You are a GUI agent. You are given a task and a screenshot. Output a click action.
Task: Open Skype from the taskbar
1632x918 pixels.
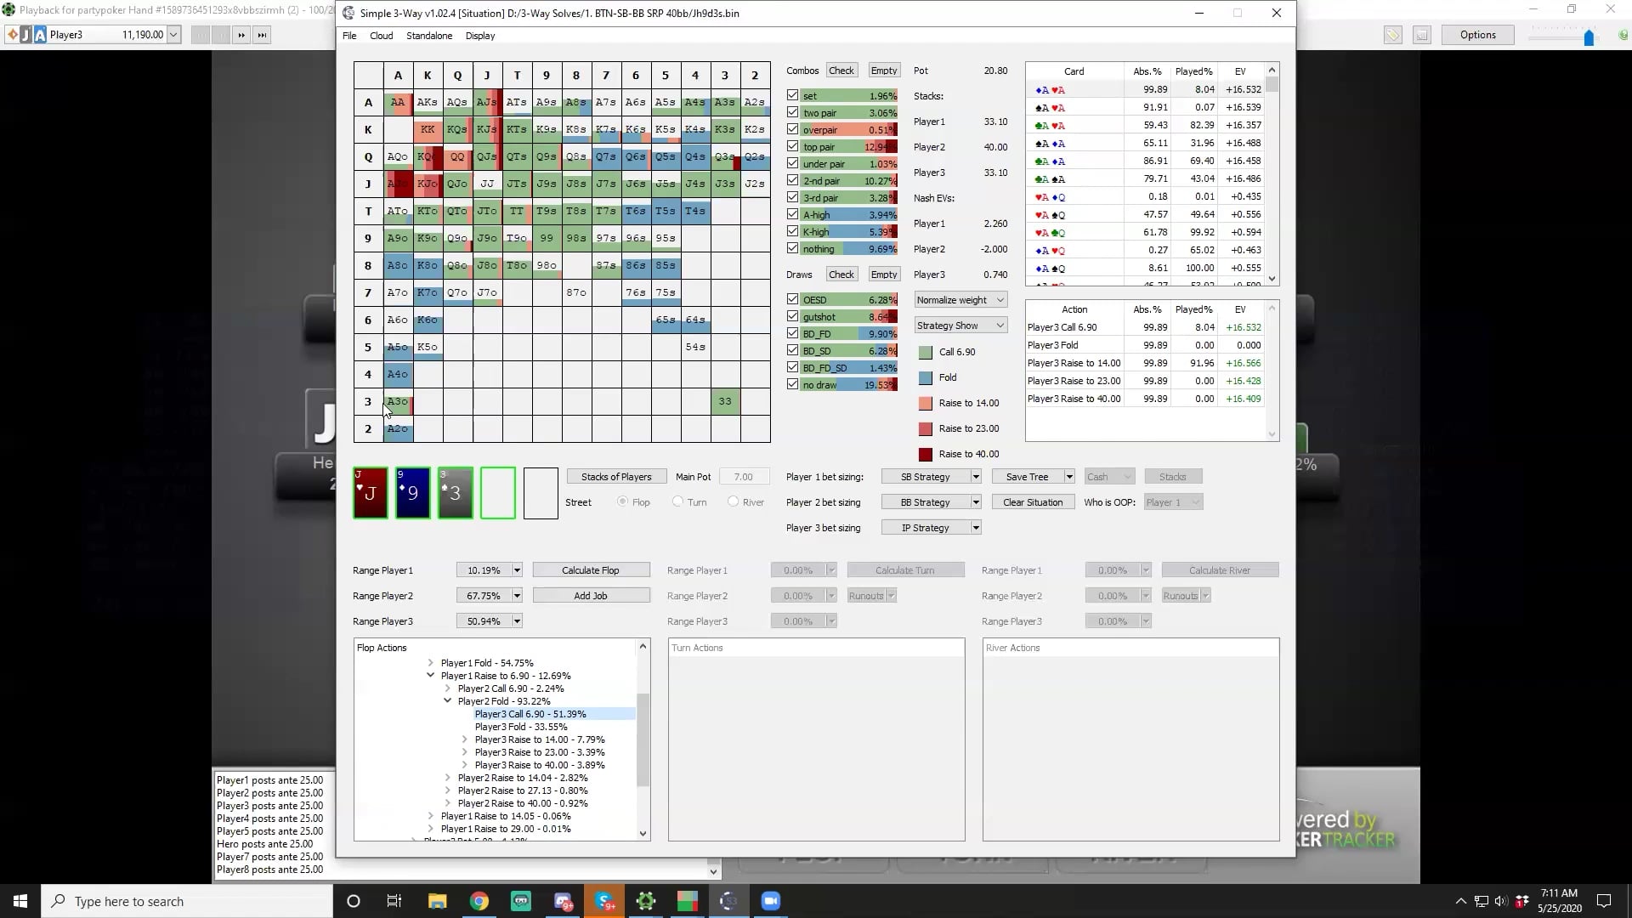click(x=604, y=901)
